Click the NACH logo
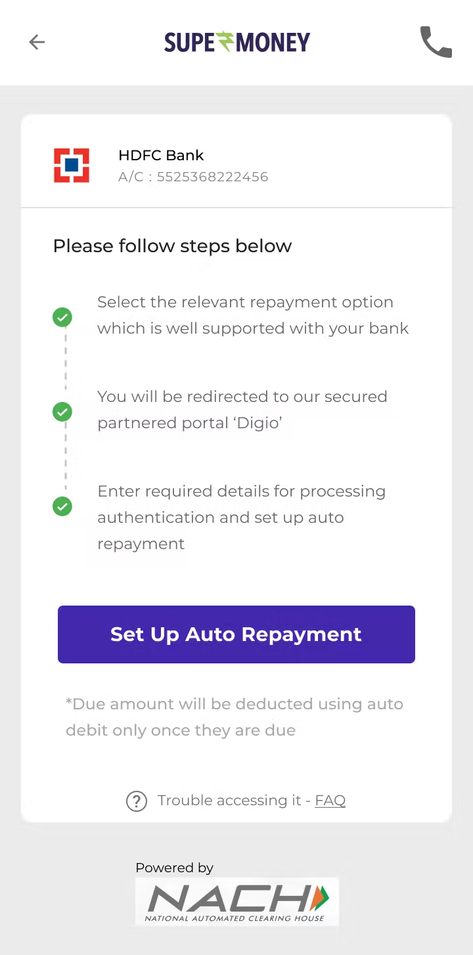473x955 pixels. [x=236, y=902]
